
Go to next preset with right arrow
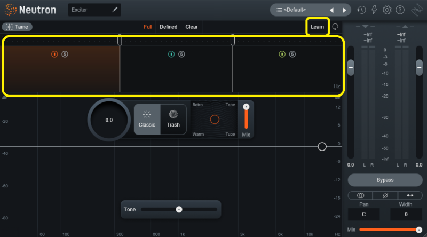click(x=344, y=10)
